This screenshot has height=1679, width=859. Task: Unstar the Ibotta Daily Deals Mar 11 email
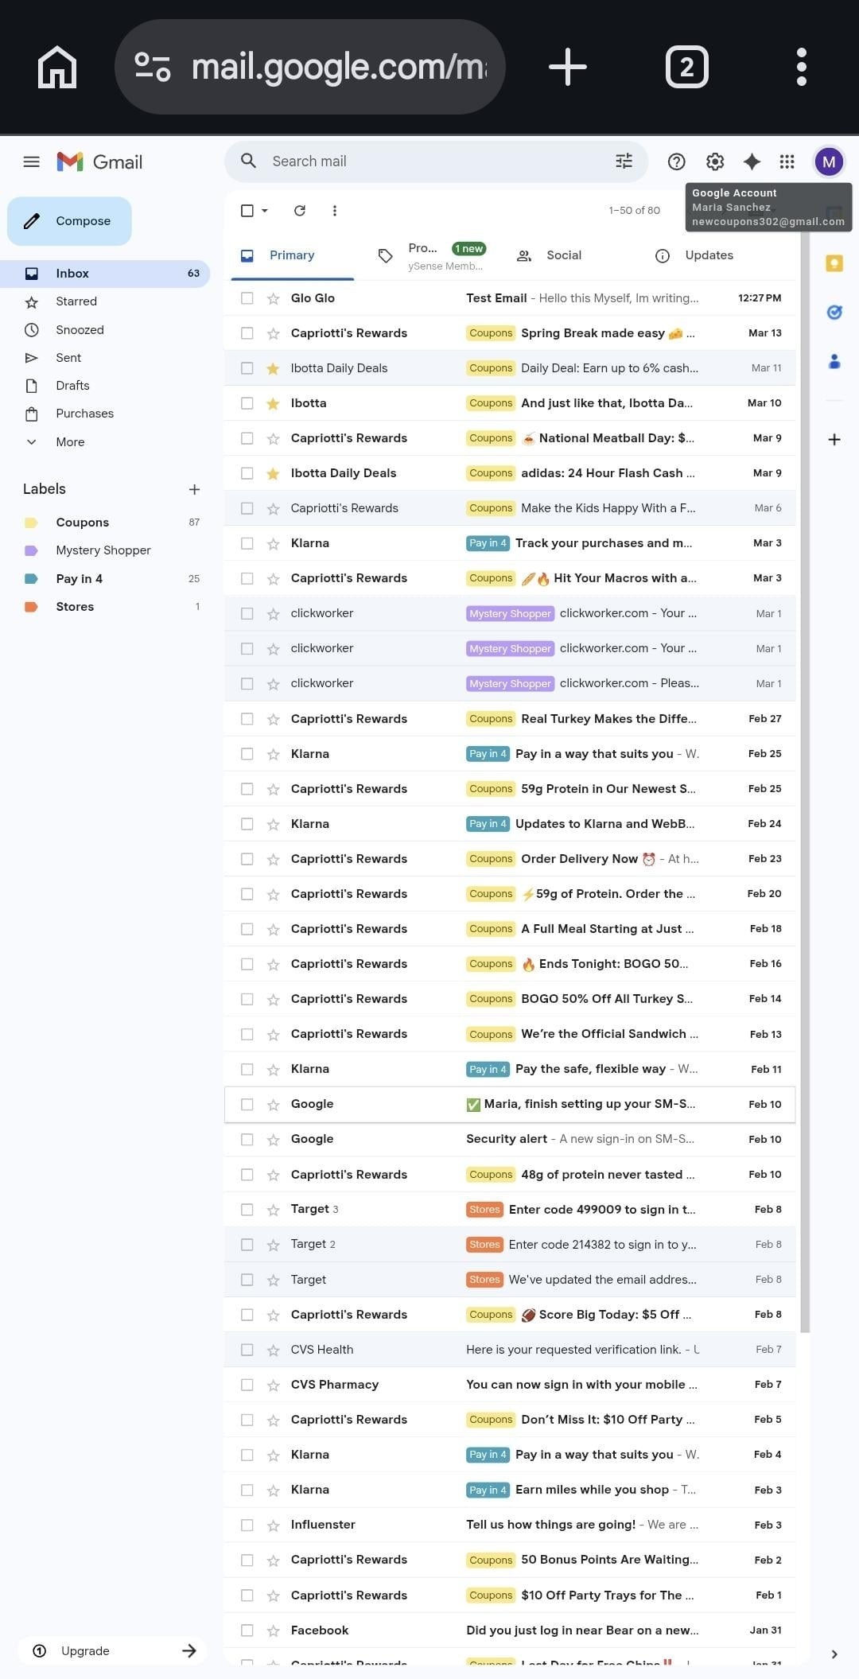click(273, 369)
